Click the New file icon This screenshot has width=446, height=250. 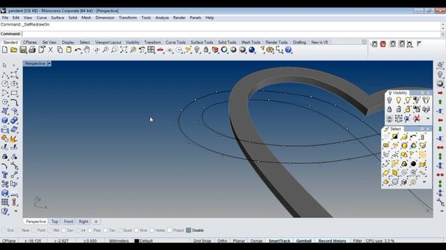pyautogui.click(x=5, y=50)
